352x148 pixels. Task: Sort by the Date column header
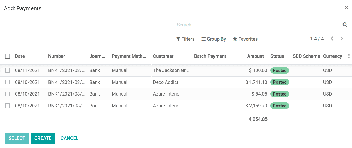(20, 56)
